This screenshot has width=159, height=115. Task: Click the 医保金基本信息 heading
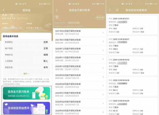coord(10,36)
